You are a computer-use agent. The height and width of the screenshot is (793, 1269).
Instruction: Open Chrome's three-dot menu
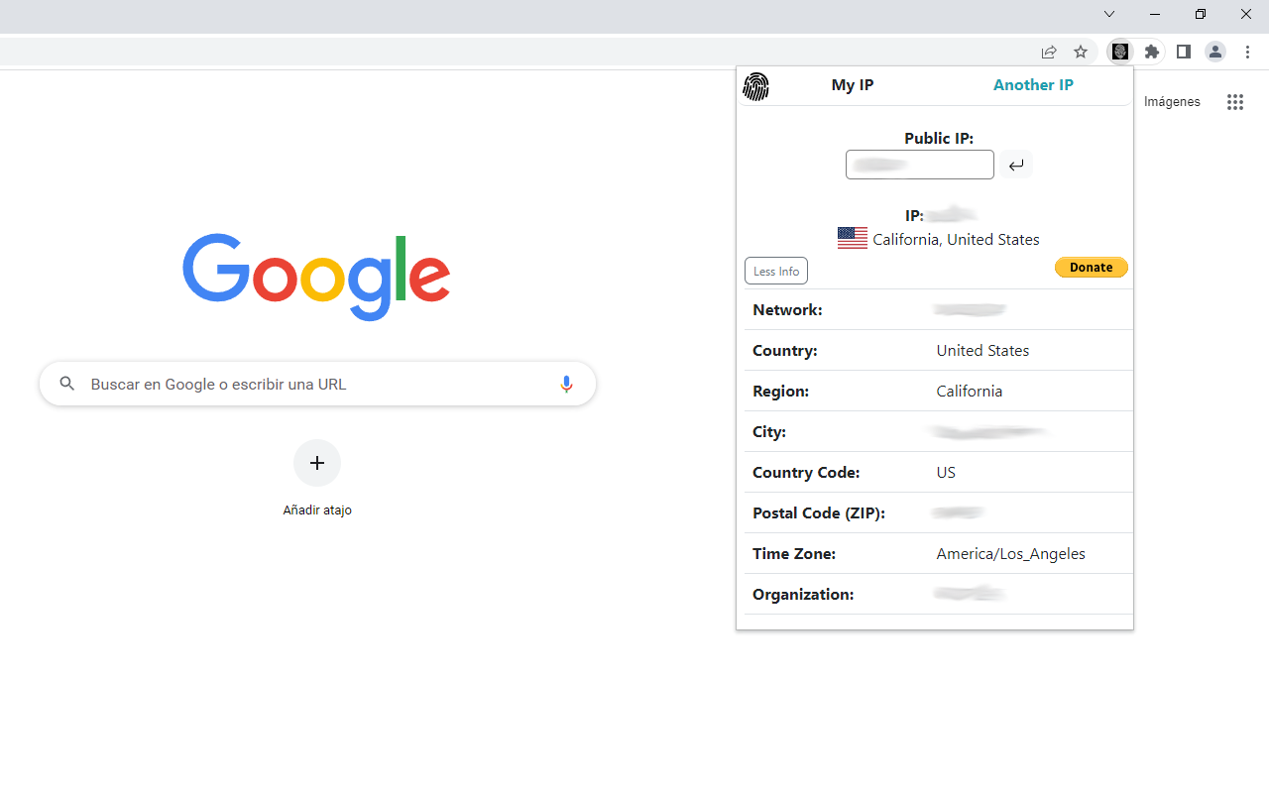click(x=1247, y=52)
